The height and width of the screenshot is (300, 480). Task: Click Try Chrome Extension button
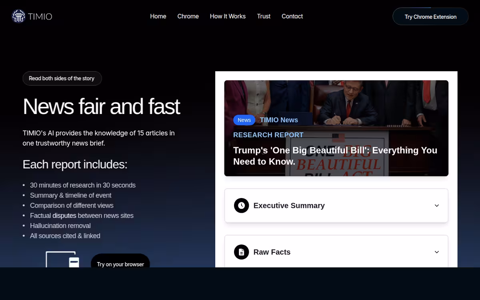pyautogui.click(x=430, y=16)
